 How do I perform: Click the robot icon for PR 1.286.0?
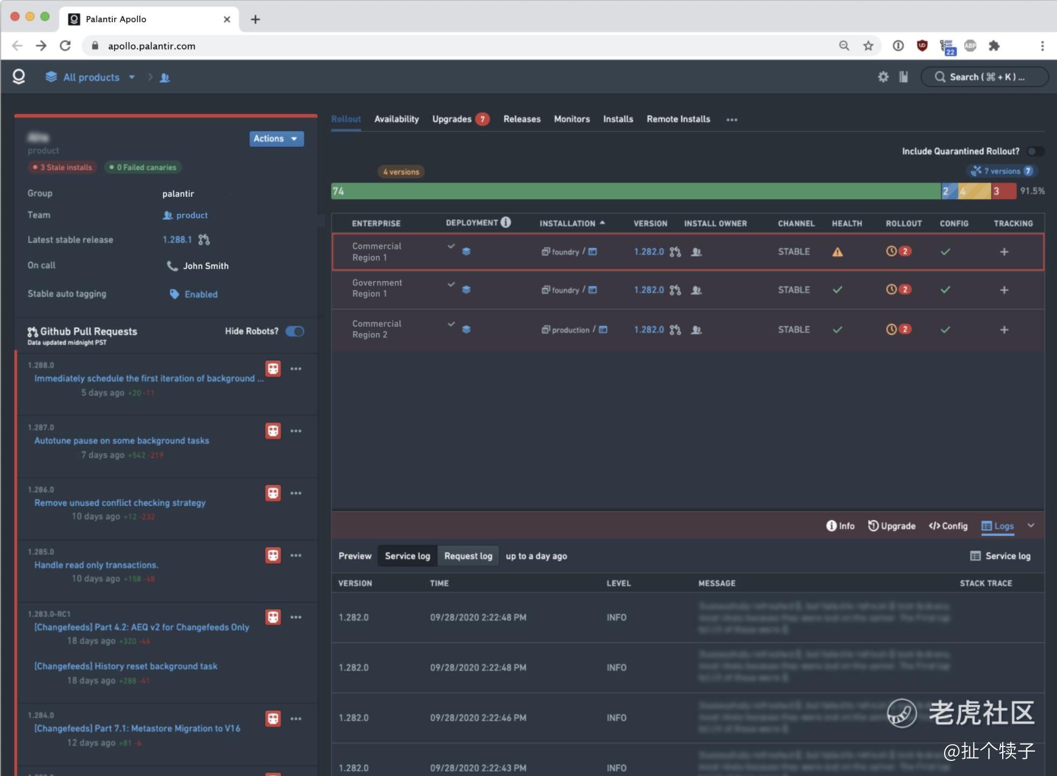[273, 493]
